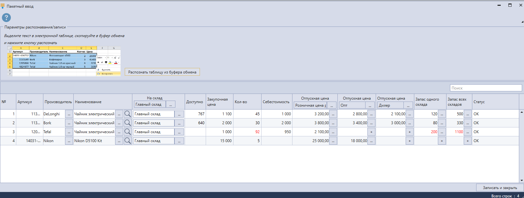This screenshot has height=198, width=524.
Task: Open Дилер price editor for 3 000,00
Action: (410, 123)
